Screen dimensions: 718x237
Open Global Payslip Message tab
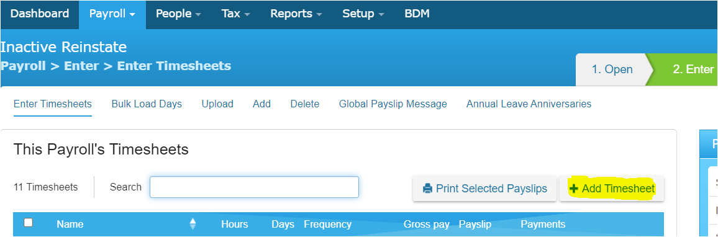click(393, 104)
